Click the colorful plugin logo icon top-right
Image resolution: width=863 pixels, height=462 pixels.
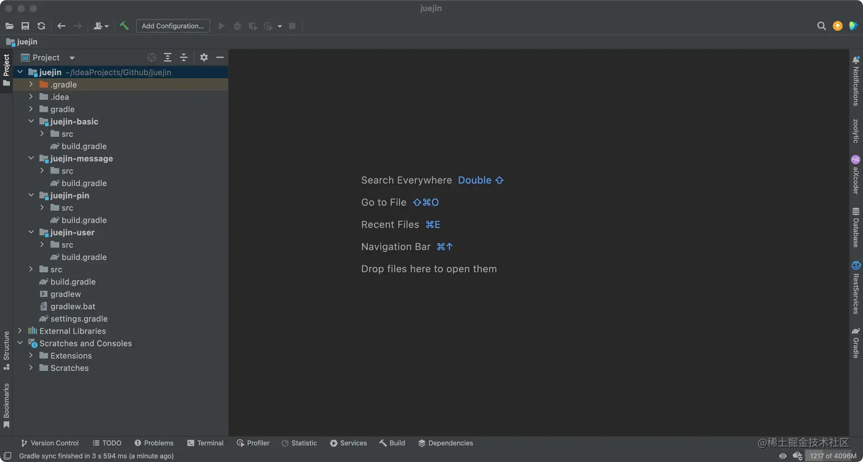click(x=853, y=26)
